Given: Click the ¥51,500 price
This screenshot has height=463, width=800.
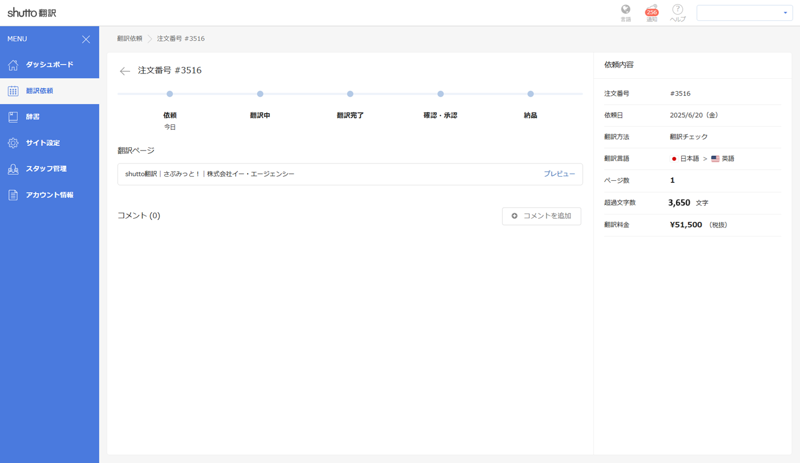Looking at the screenshot, I should 686,224.
